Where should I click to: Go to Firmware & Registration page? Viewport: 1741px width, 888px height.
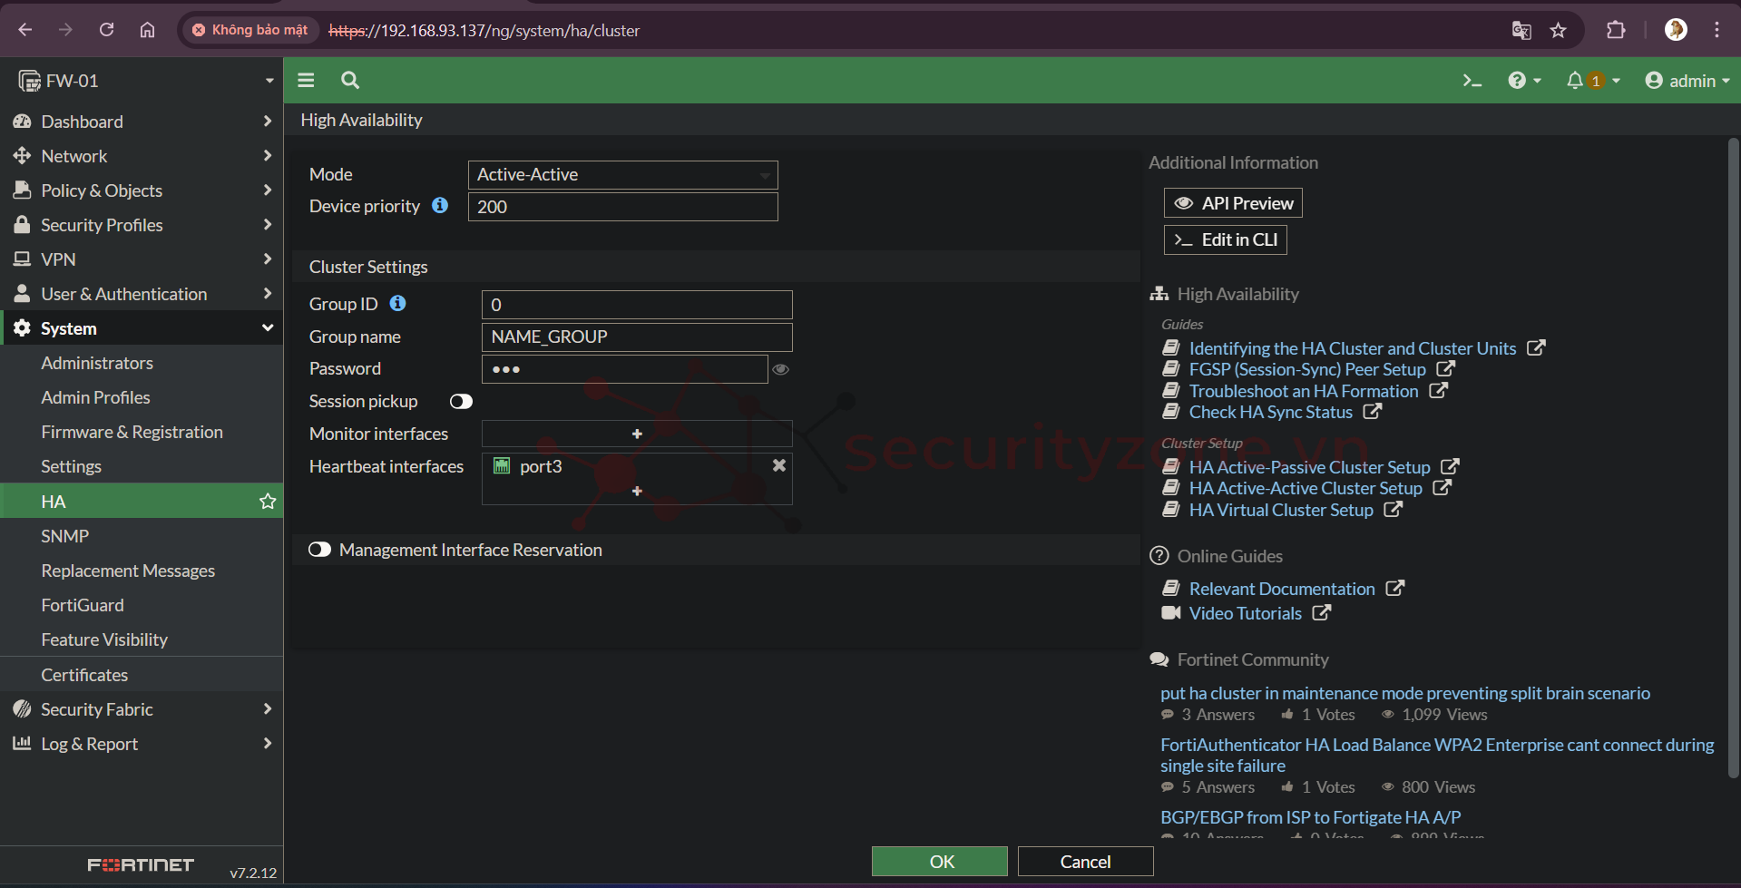tap(132, 432)
